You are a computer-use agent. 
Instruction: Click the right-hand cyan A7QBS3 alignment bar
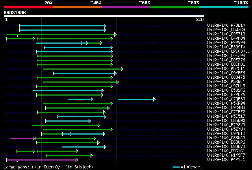point(137,100)
